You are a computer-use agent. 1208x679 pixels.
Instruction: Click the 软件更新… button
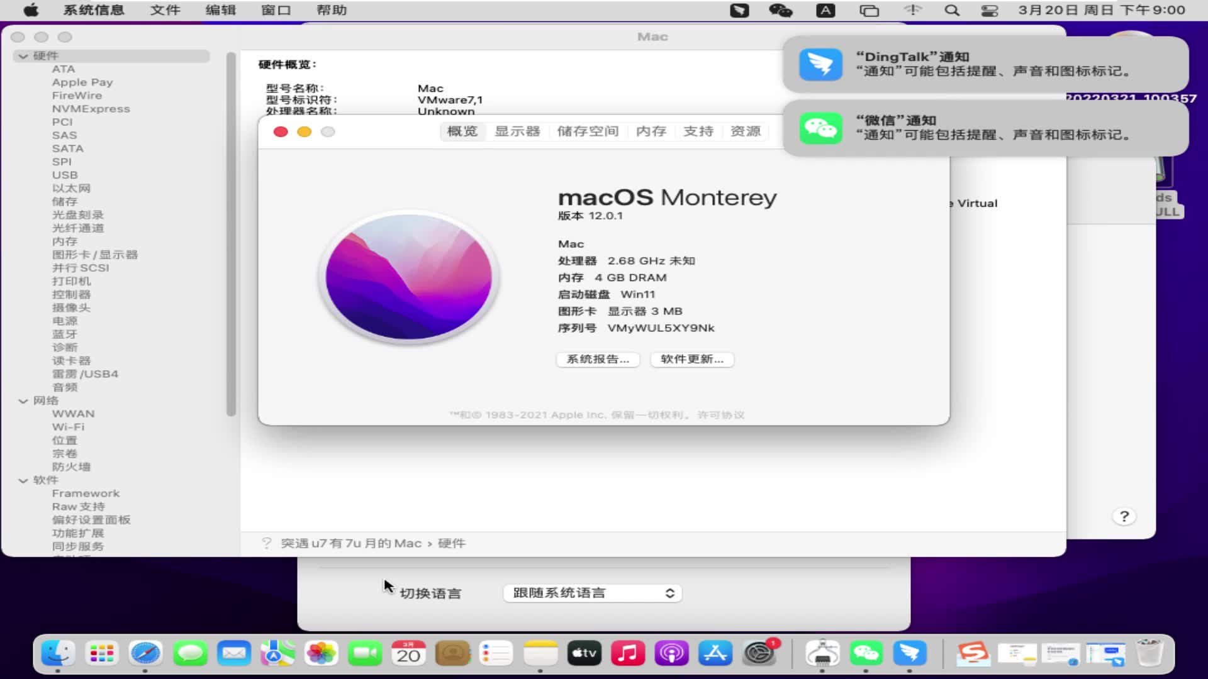(x=692, y=359)
